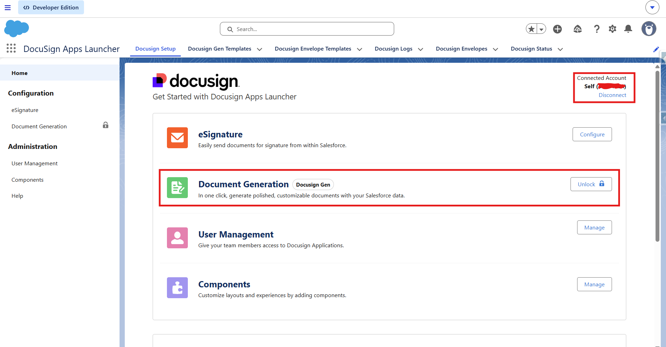Click the pencil edit navigation icon
This screenshot has height=347, width=666.
(x=656, y=49)
